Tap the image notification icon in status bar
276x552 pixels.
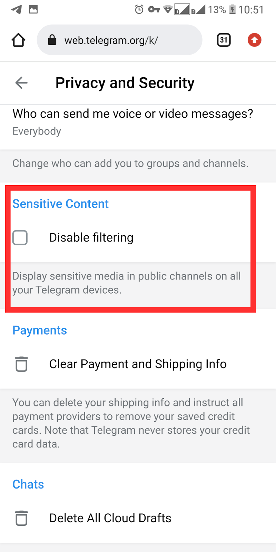[33, 9]
